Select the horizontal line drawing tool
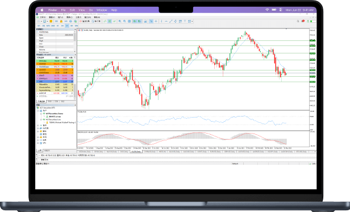The width and height of the screenshot is (350, 212). tap(166, 21)
